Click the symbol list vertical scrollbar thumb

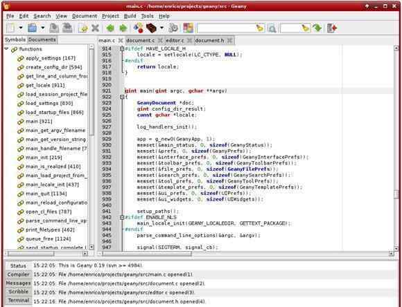91,91
